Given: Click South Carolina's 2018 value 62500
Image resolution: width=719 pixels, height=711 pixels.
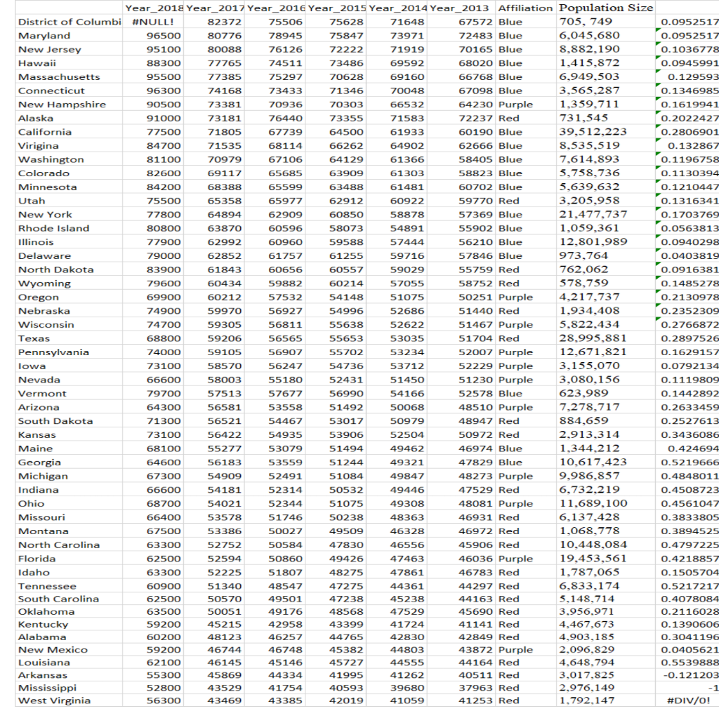Looking at the screenshot, I should (153, 599).
